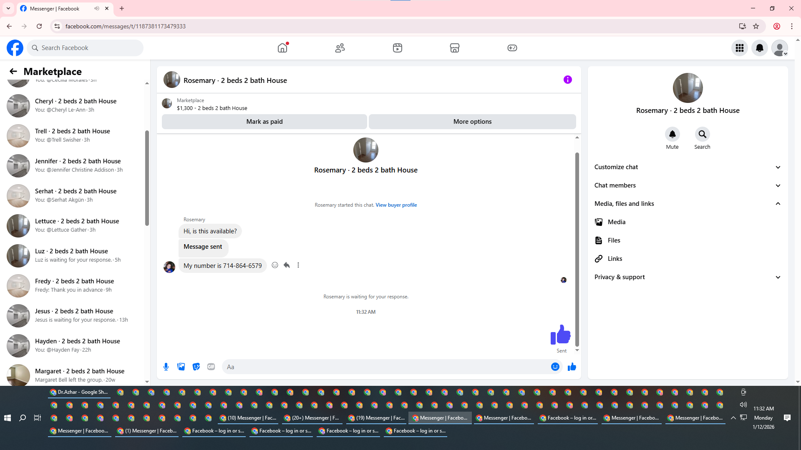Screen dimensions: 801x450
Task: Open Windows Task View on taskbar
Action: (38, 418)
